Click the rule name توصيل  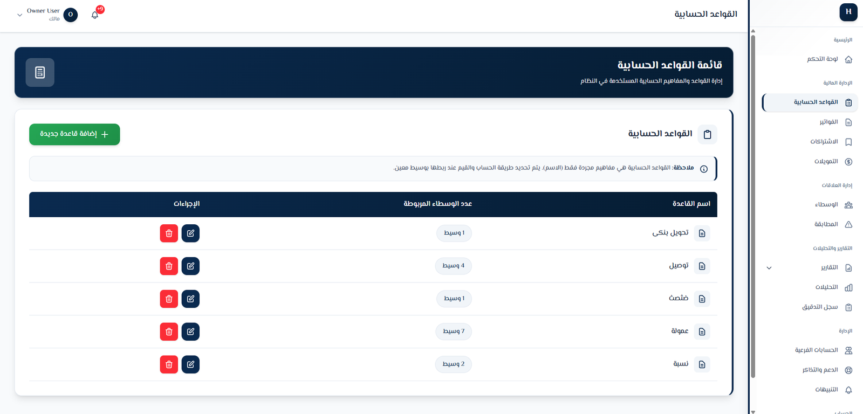(679, 266)
